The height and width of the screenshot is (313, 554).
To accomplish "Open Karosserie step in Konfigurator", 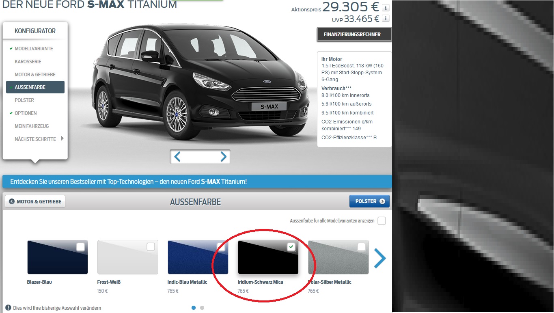I will [28, 62].
